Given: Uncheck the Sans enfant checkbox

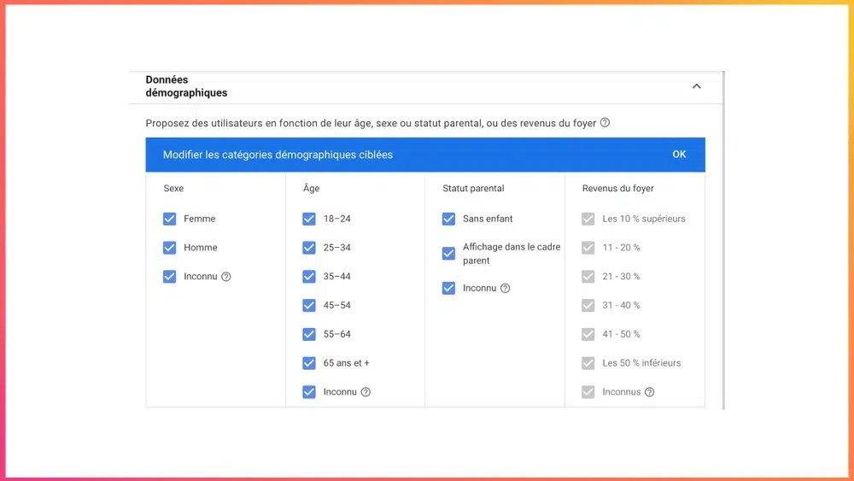Looking at the screenshot, I should (448, 219).
